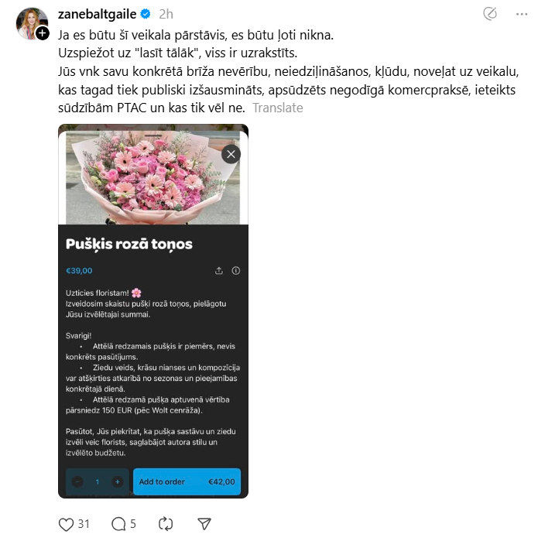Click the zanebaltgaile profile avatar
This screenshot has height=538, width=538.
(32, 23)
